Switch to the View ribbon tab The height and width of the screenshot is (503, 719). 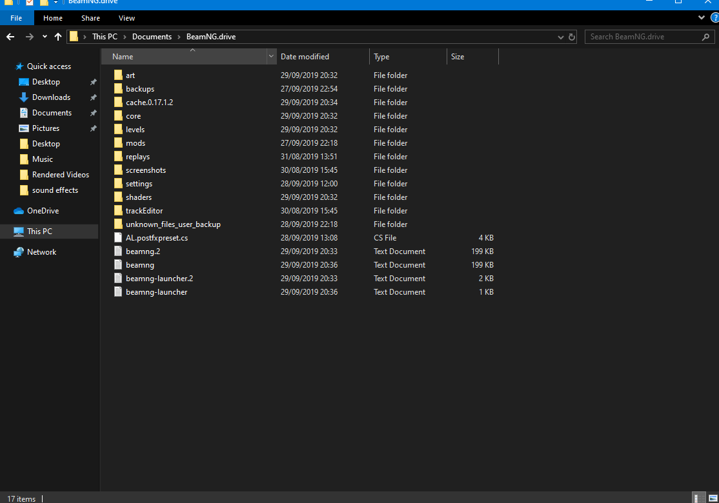click(x=127, y=18)
